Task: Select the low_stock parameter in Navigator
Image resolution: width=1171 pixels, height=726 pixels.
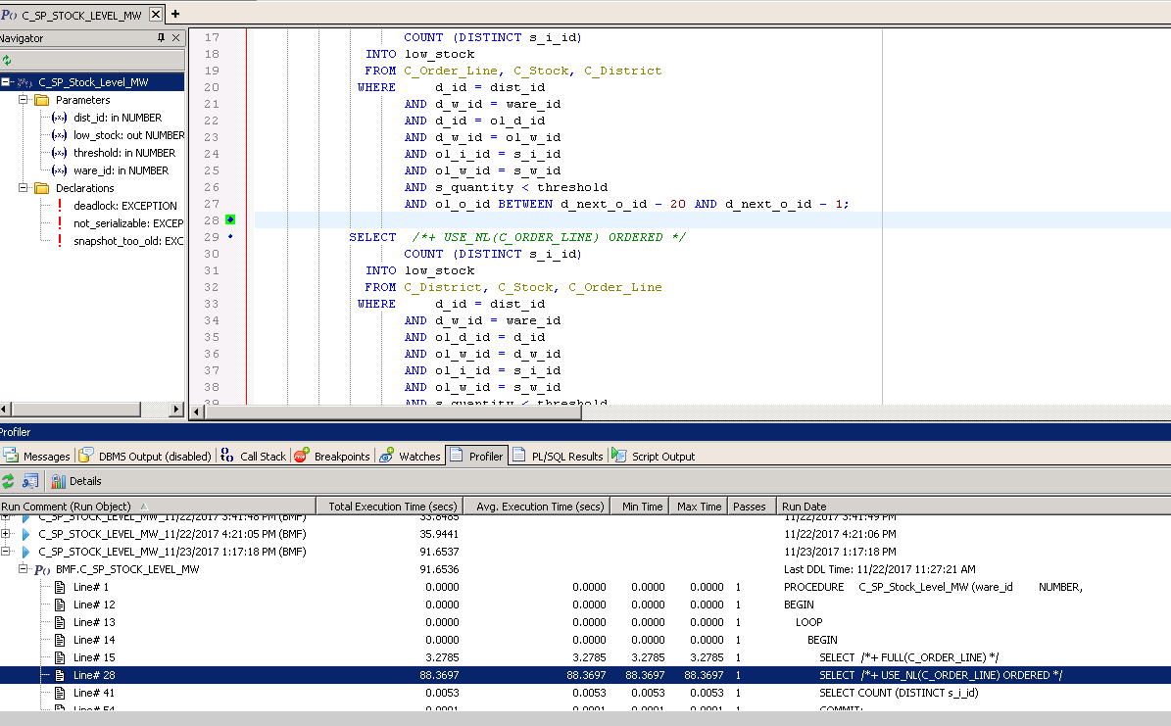Action: tap(128, 135)
